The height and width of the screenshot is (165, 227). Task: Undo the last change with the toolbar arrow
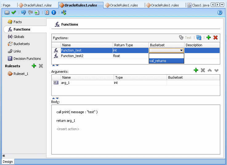point(23,12)
